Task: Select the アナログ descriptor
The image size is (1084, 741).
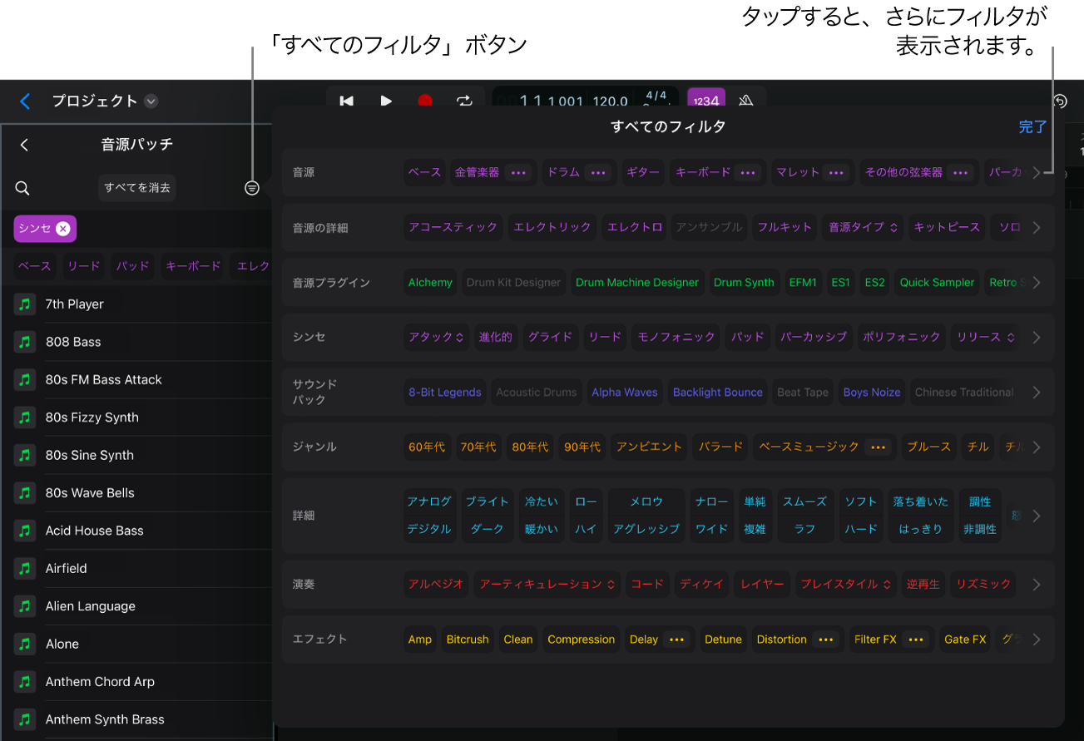Action: click(429, 501)
